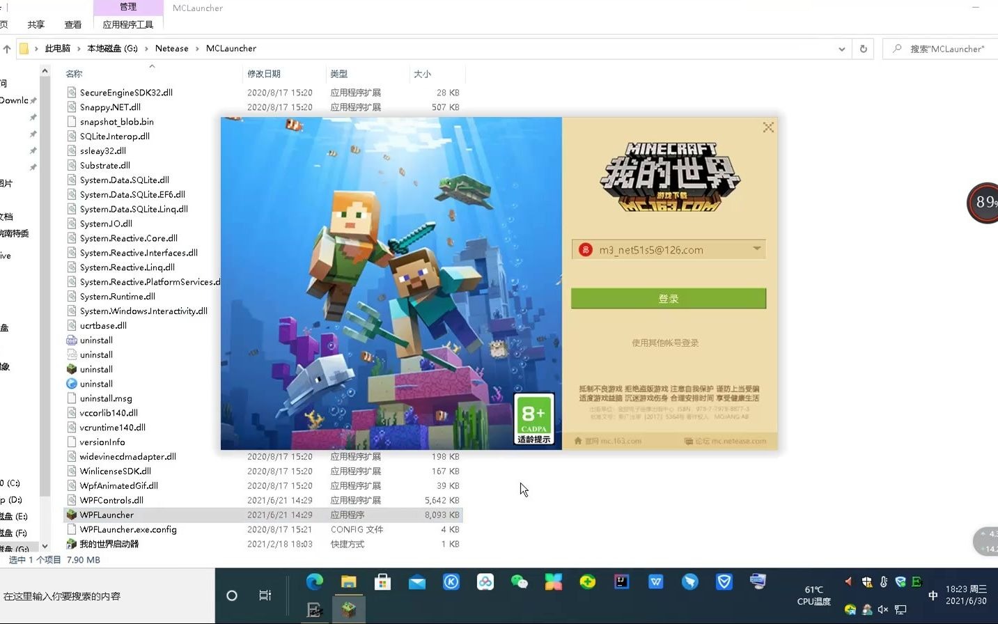
Task: Expand chevron after Netease in breadcrumb
Action: coord(198,49)
